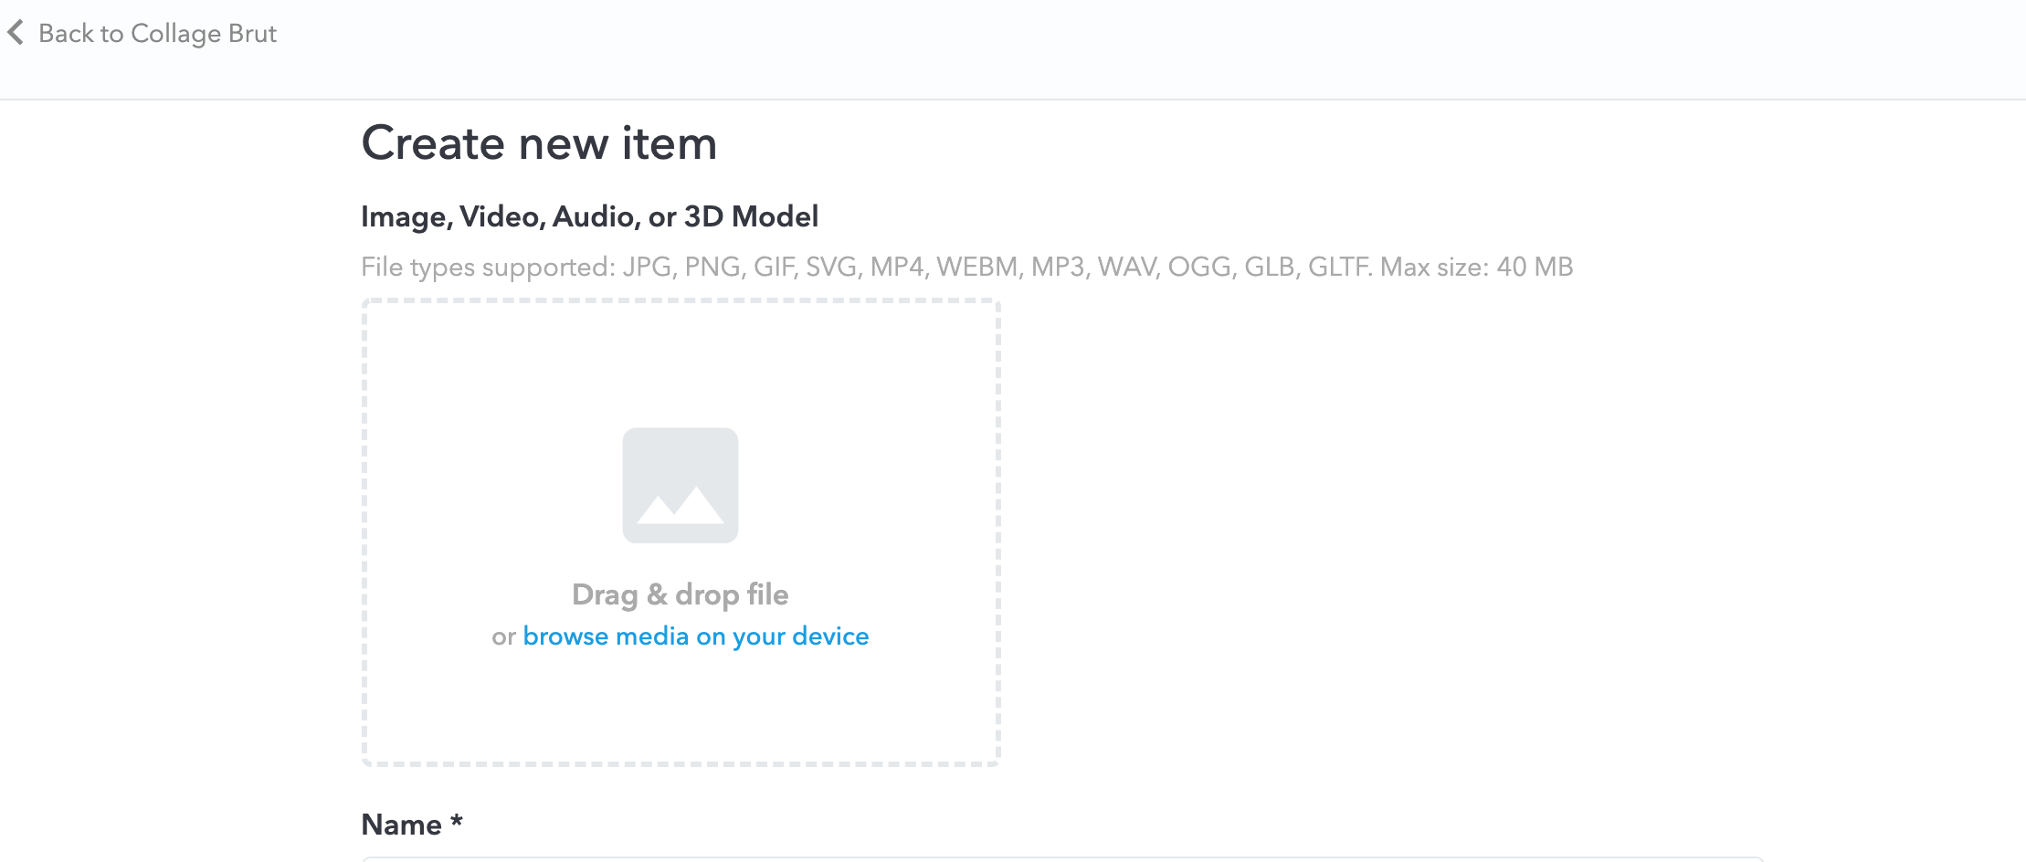
Task: Click the Drag & drop file text
Action: coord(681,594)
